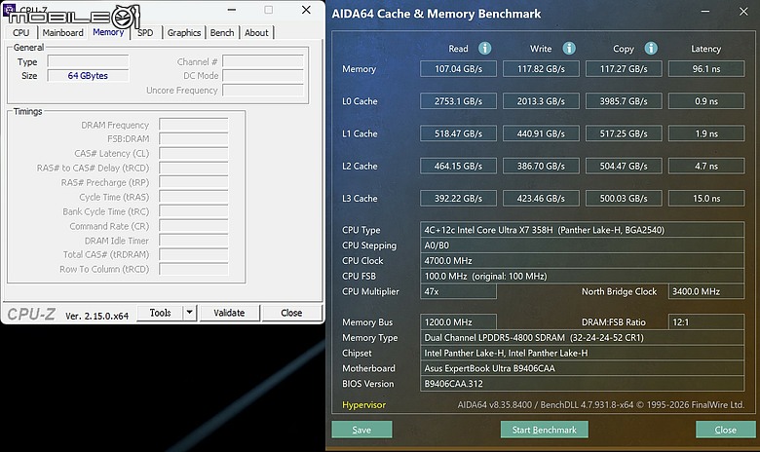Click the Motherboard Asus ExpertBook Ultra field
The height and width of the screenshot is (452, 760).
click(x=582, y=368)
